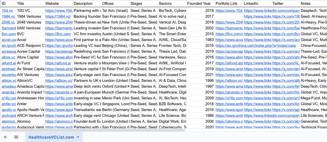327x142 pixels.
Task: Open HealthcareVCList.com sheet tab dropdown arrow
Action: tap(78, 137)
